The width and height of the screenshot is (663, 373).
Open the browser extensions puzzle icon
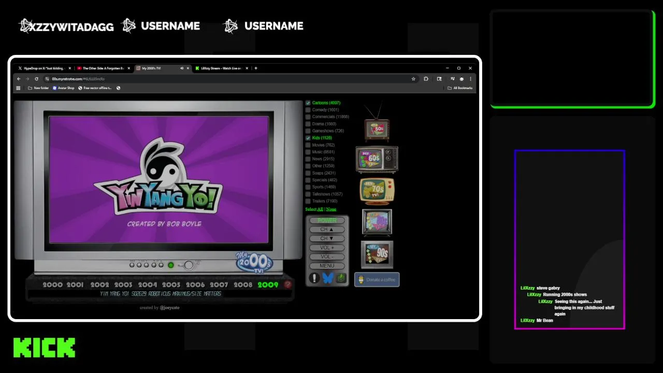point(426,79)
